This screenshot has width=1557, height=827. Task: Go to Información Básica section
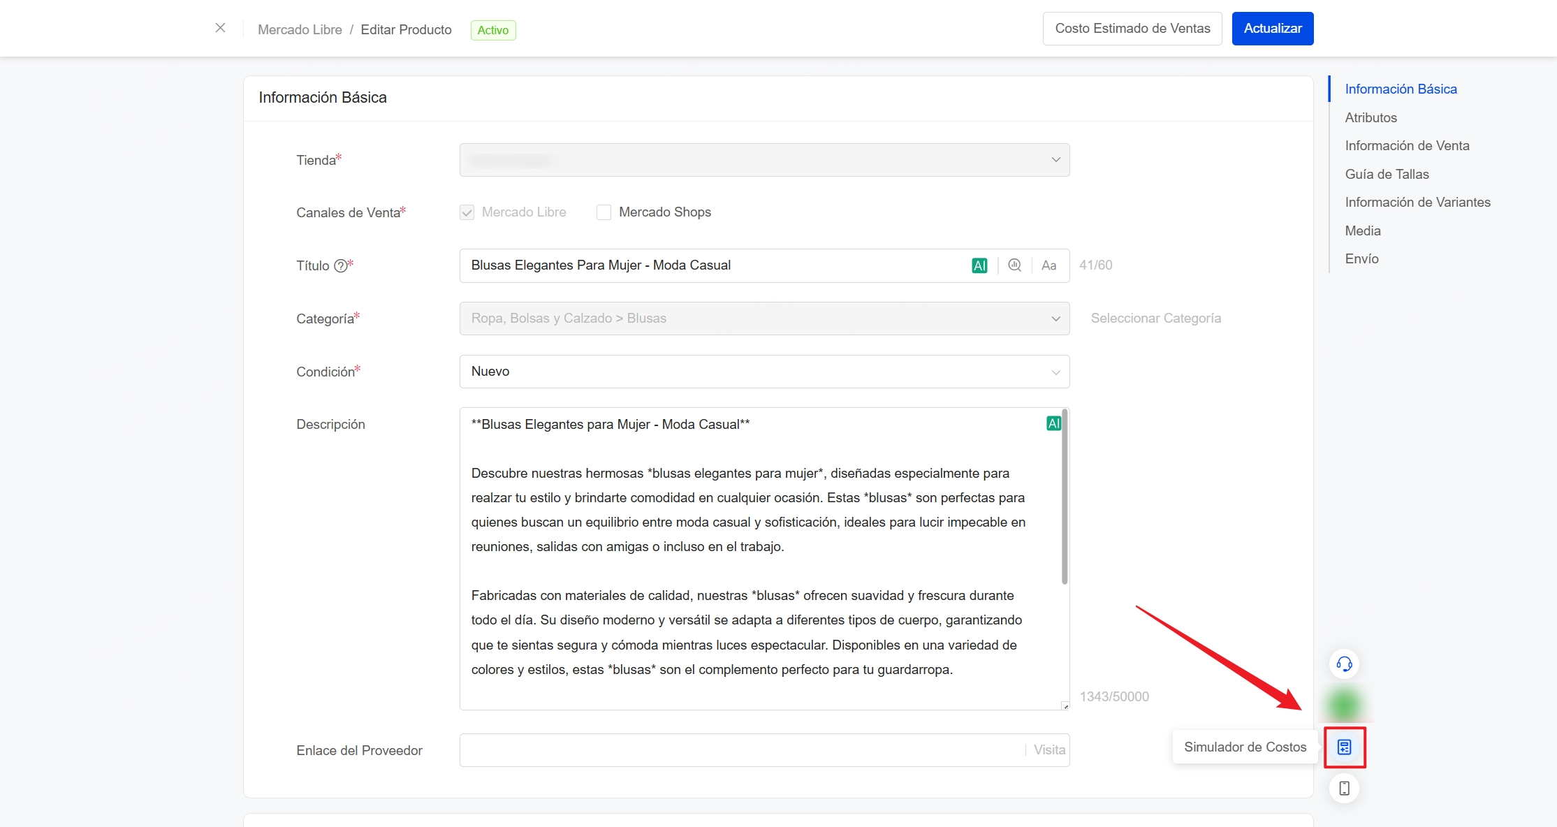click(x=1401, y=89)
